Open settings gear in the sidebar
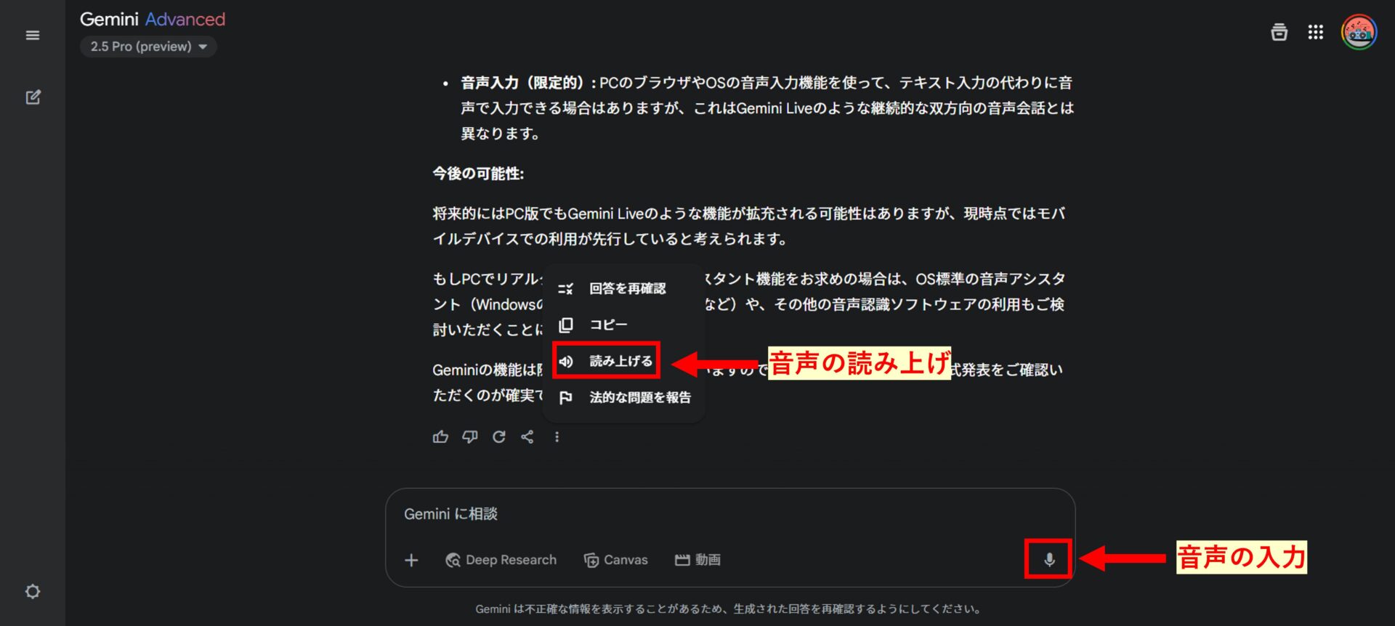This screenshot has height=626, width=1395. tap(33, 591)
